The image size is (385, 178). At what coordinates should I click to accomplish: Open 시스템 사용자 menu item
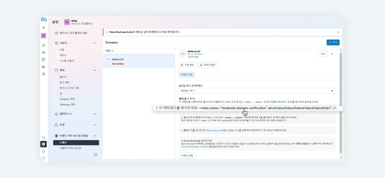click(x=67, y=61)
